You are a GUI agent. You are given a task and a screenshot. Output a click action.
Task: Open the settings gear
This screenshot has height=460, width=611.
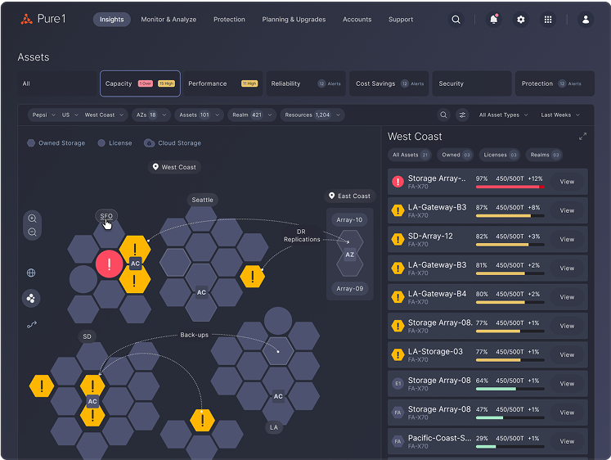520,20
